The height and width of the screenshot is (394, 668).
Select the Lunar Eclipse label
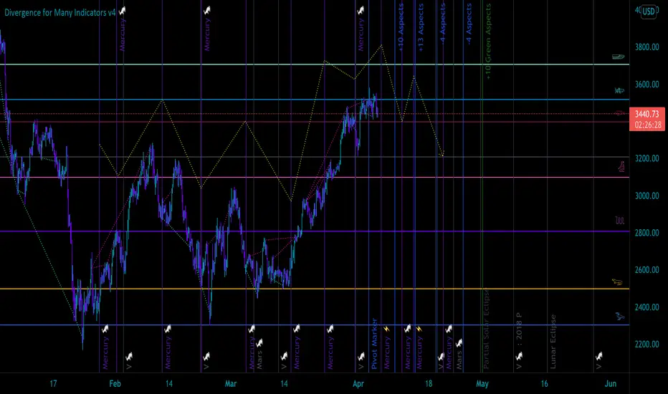553,342
